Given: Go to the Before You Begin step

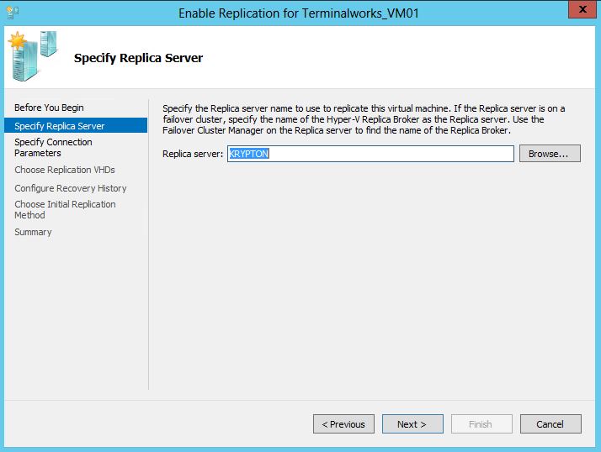Looking at the screenshot, I should pyautogui.click(x=49, y=108).
